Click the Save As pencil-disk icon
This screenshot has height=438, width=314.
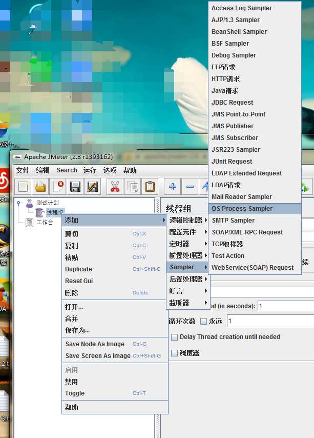click(93, 186)
